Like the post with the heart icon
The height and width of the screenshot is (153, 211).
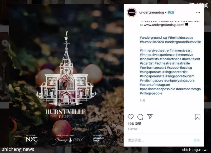coord(131,117)
